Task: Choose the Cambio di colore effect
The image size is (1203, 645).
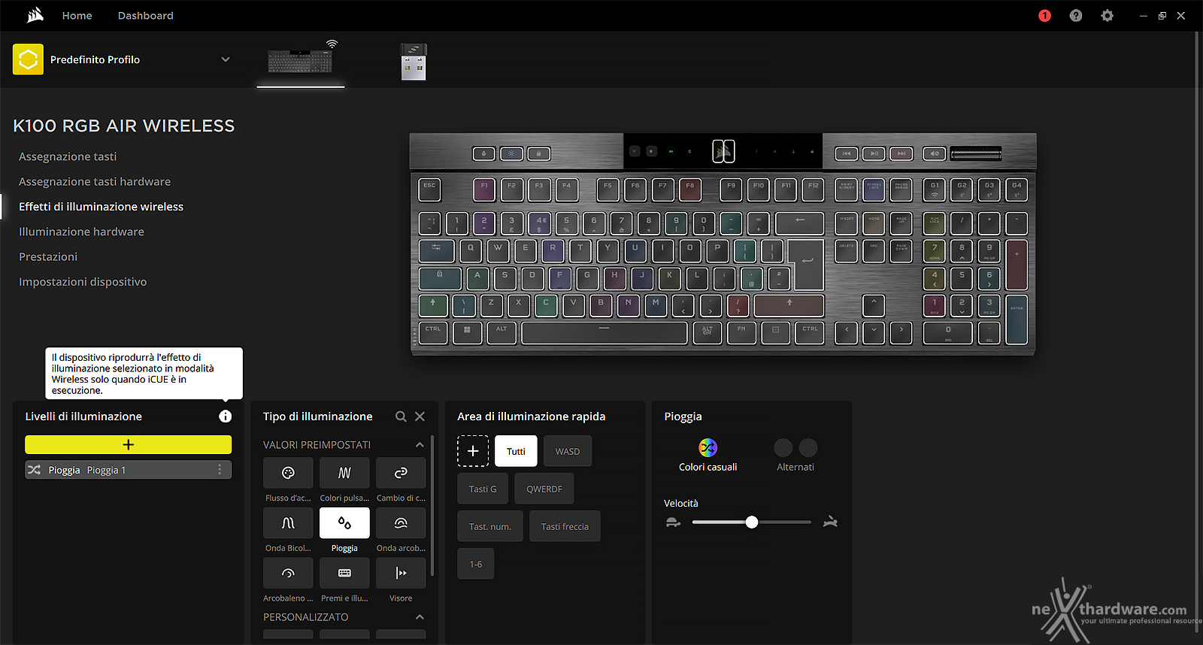Action: point(401,473)
